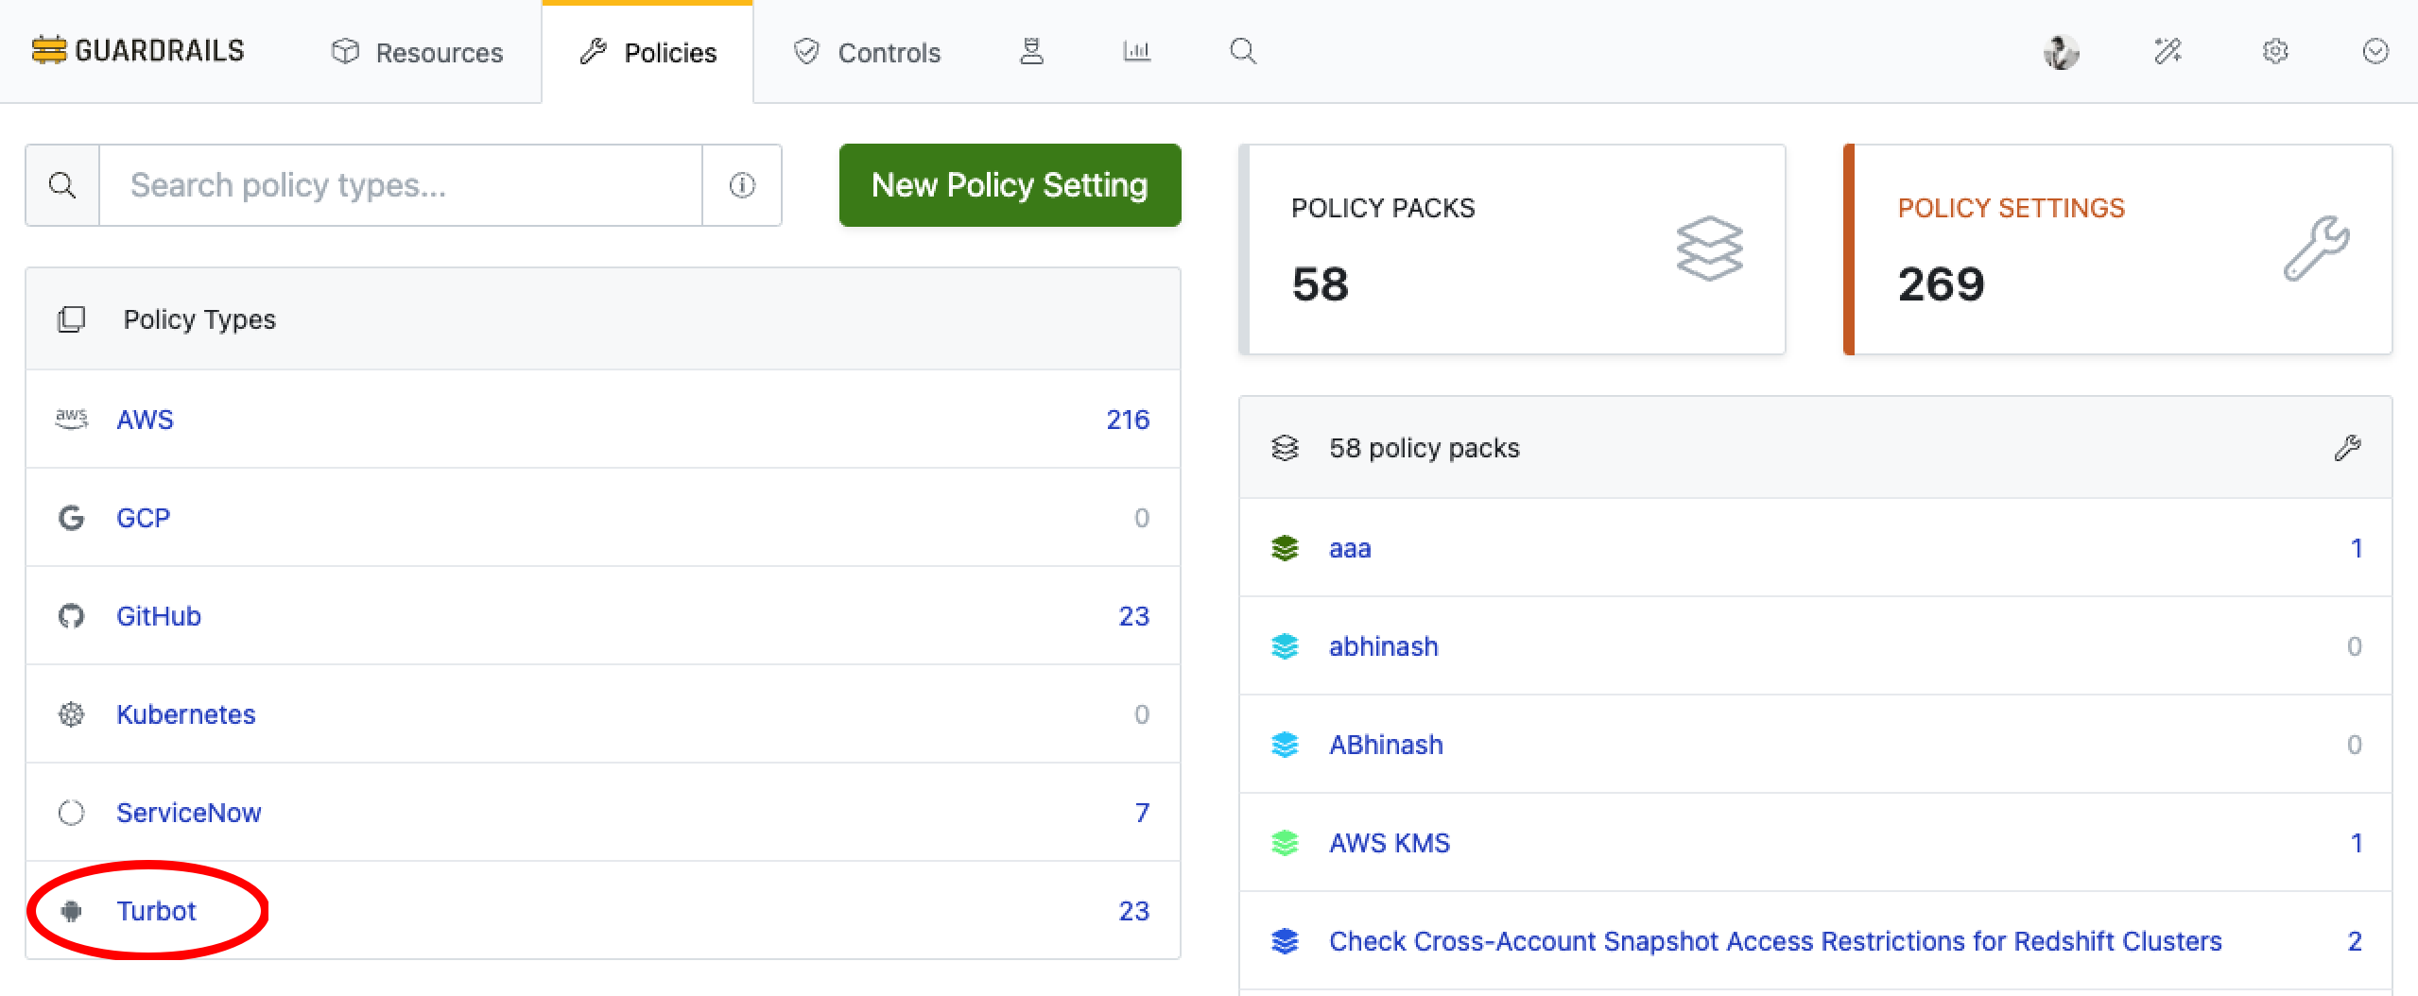
Task: Open the Policy Settings summary card
Action: coord(2117,249)
